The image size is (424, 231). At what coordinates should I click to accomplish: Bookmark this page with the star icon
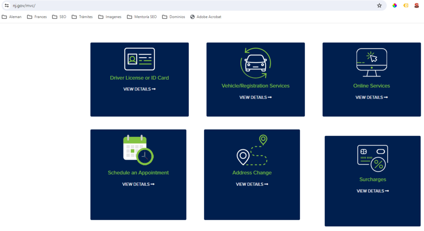click(379, 5)
